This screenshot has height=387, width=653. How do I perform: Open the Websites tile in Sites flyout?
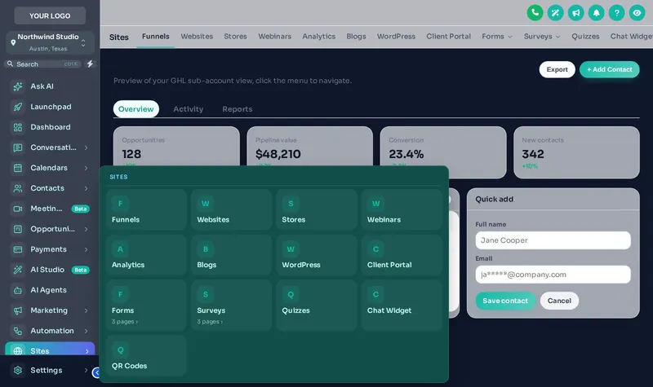(x=231, y=209)
